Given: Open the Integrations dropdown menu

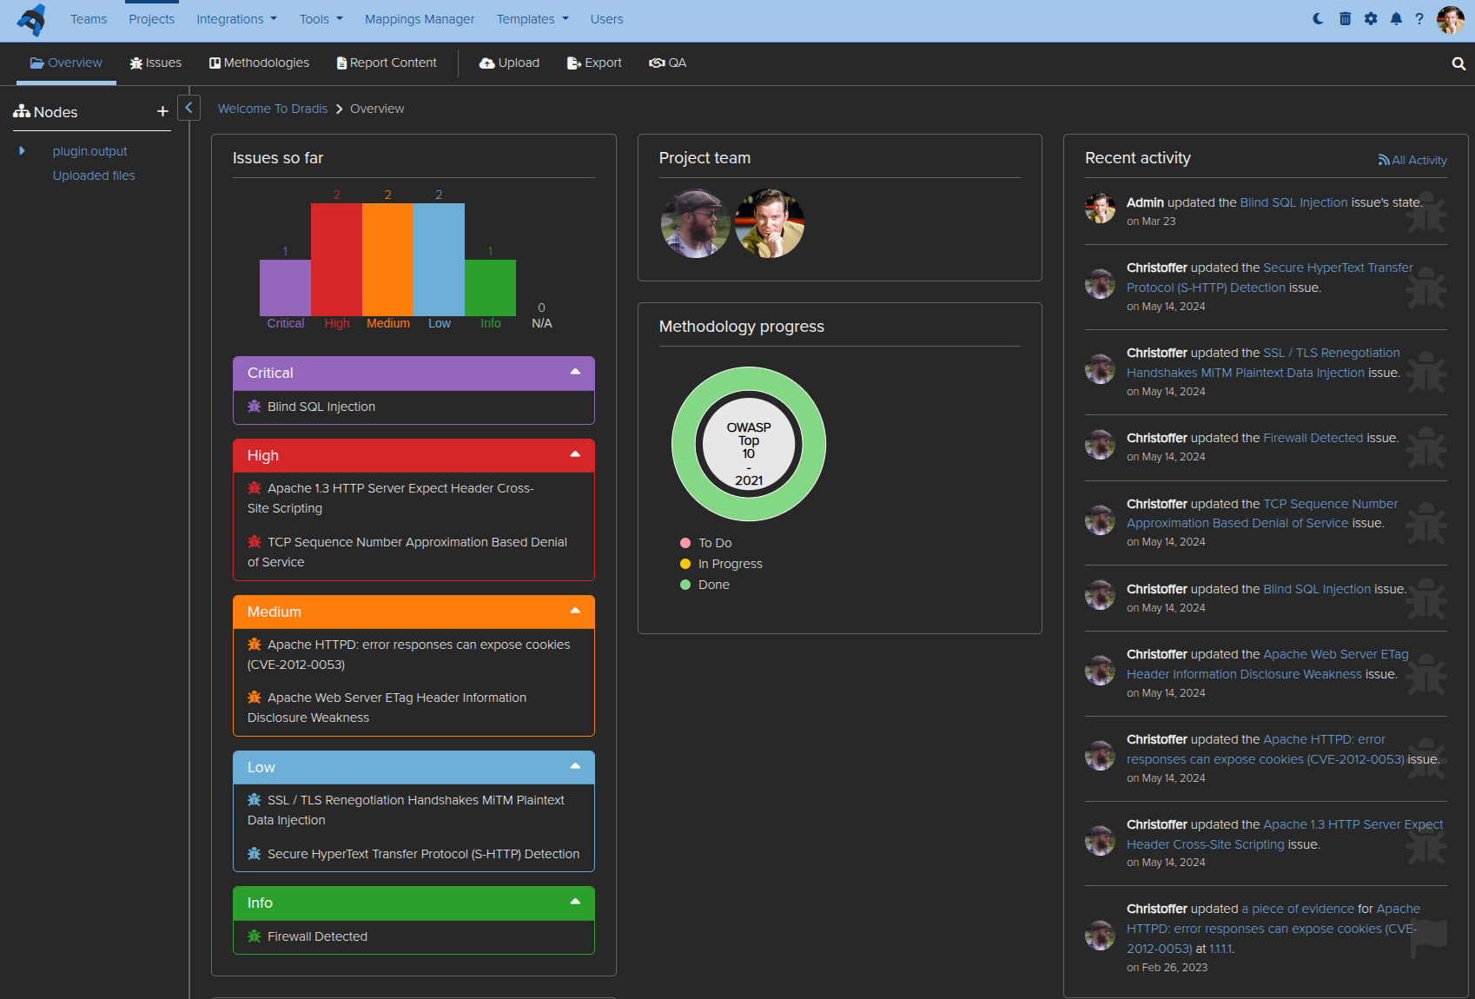Looking at the screenshot, I should (236, 19).
